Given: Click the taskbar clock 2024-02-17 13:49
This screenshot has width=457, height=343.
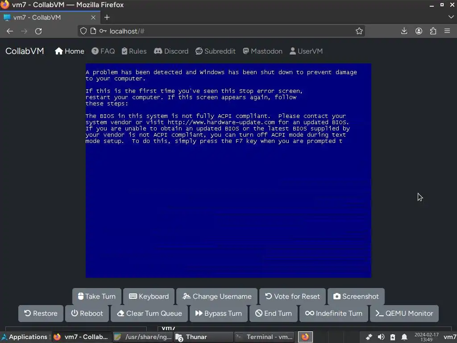Looking at the screenshot, I should point(426,337).
